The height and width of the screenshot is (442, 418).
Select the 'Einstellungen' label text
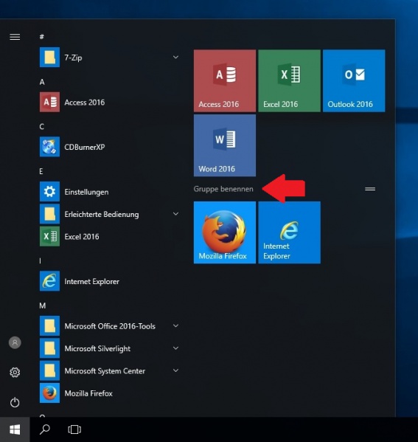pos(86,192)
